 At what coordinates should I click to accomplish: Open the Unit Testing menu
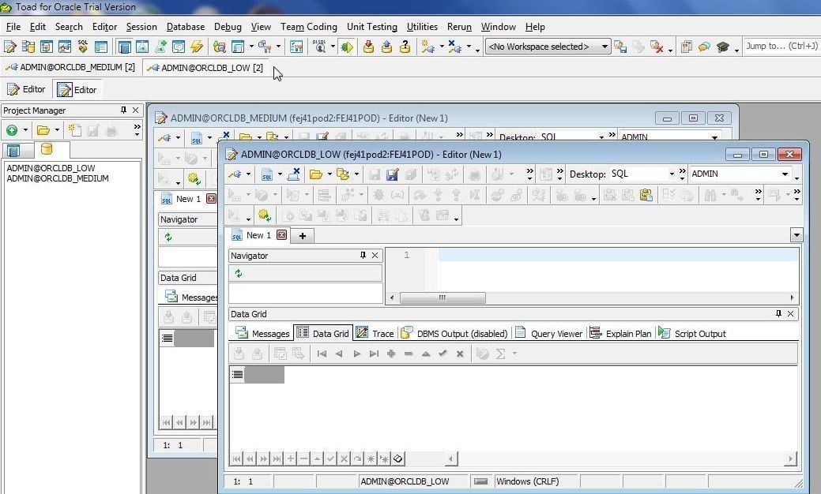coord(371,27)
